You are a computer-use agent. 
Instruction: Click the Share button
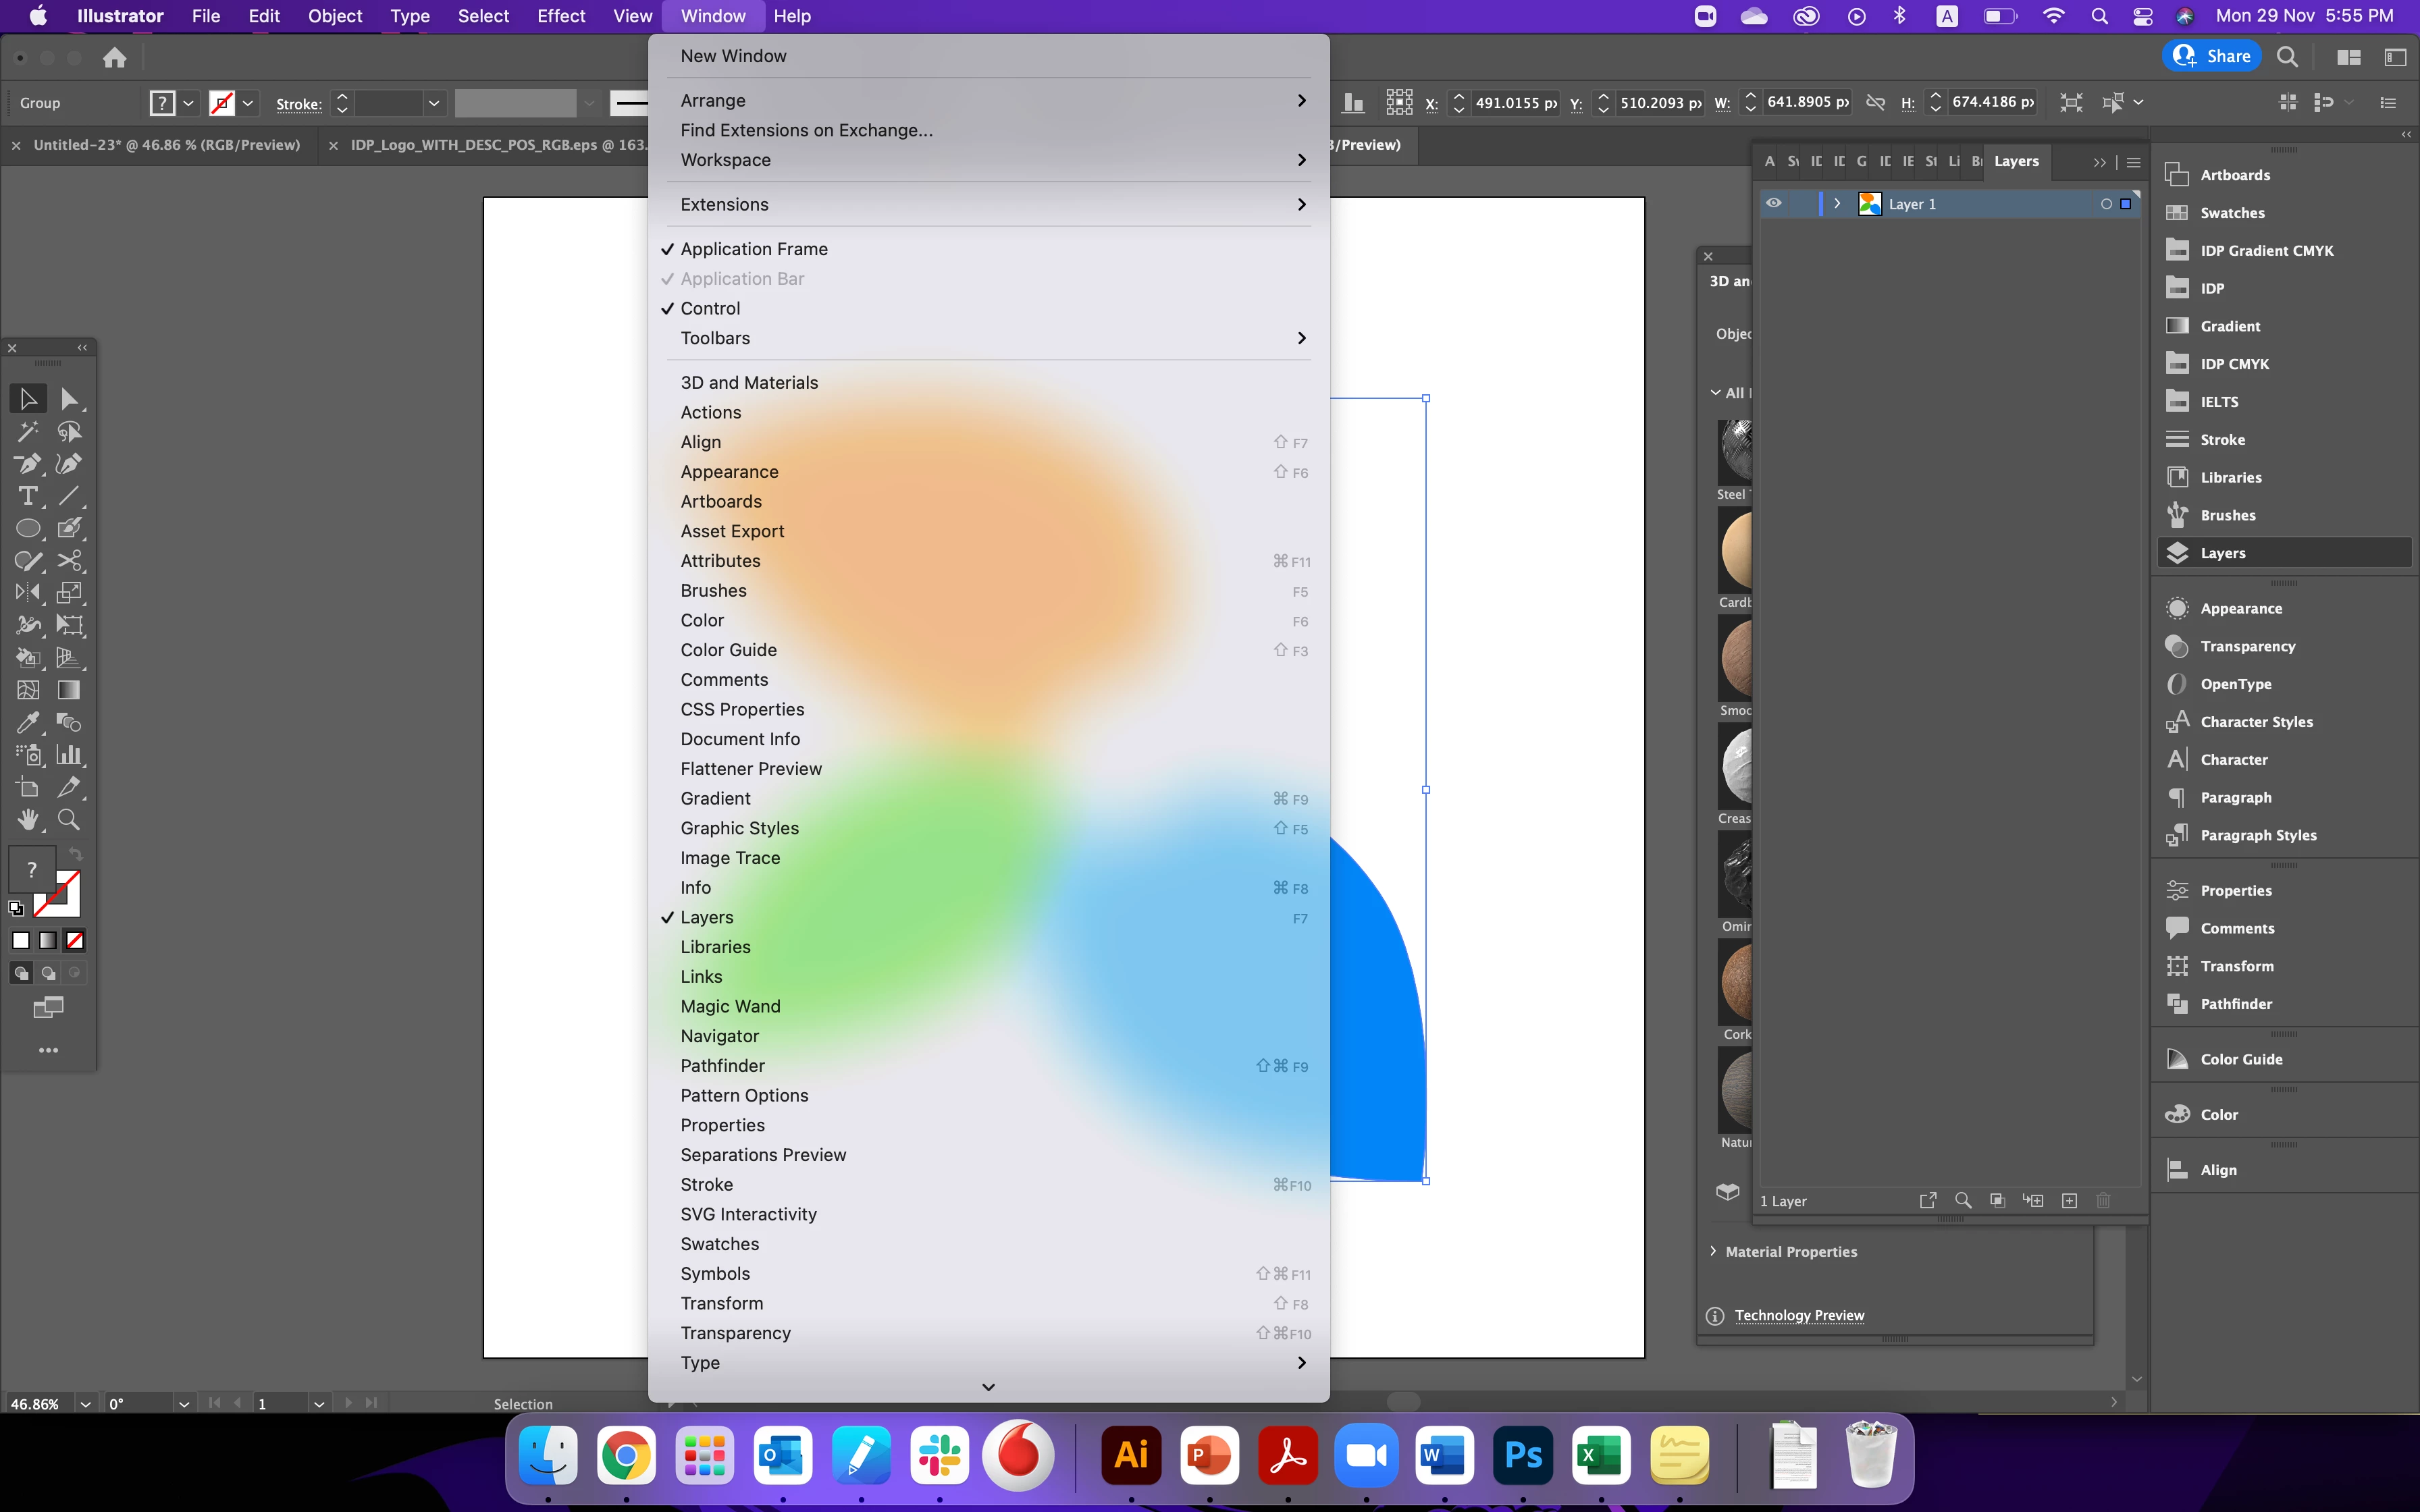(x=2212, y=56)
